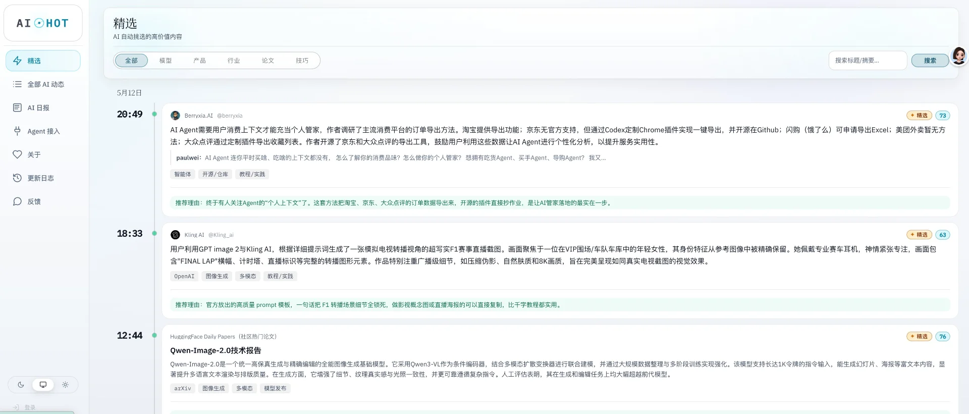
Task: Click the 20:49 timestamp
Action: [x=130, y=114]
